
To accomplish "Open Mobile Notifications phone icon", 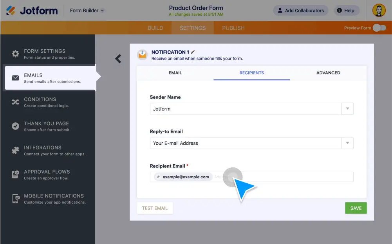I will click(x=15, y=199).
